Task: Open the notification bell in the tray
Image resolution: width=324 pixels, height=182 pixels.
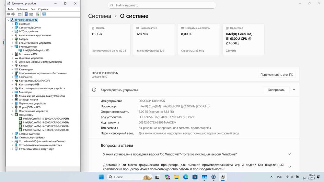Action: coord(318,177)
